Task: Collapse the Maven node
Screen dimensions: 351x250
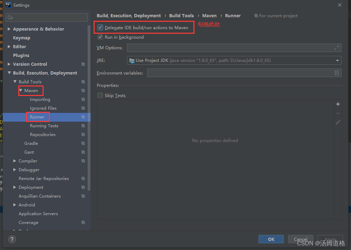Action: coord(21,91)
